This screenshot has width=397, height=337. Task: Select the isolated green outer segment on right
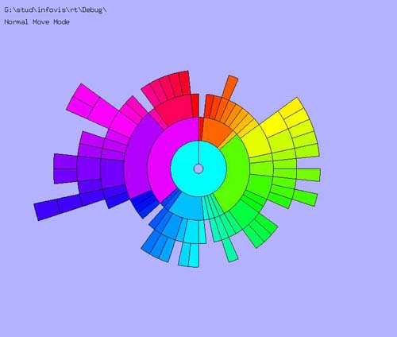[309, 175]
